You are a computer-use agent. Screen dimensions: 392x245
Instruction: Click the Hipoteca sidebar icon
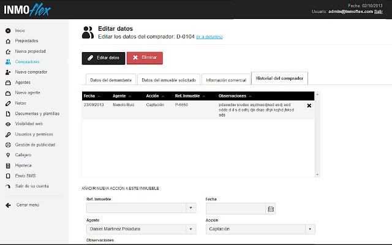point(7,165)
